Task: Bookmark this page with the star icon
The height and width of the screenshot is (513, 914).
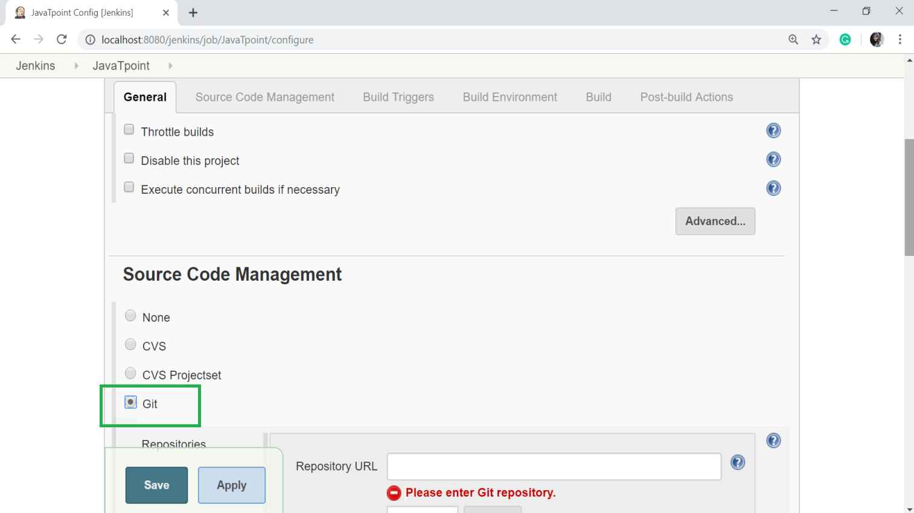Action: click(816, 39)
